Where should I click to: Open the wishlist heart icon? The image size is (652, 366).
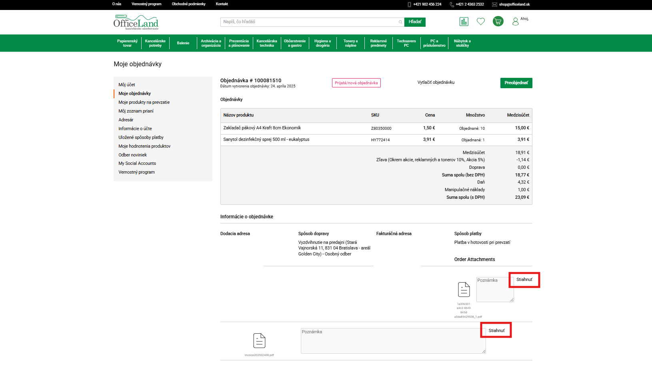(x=481, y=22)
